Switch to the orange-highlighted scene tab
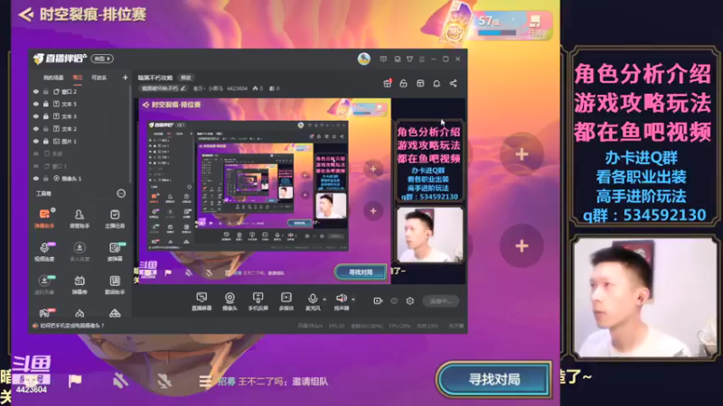 coord(78,78)
